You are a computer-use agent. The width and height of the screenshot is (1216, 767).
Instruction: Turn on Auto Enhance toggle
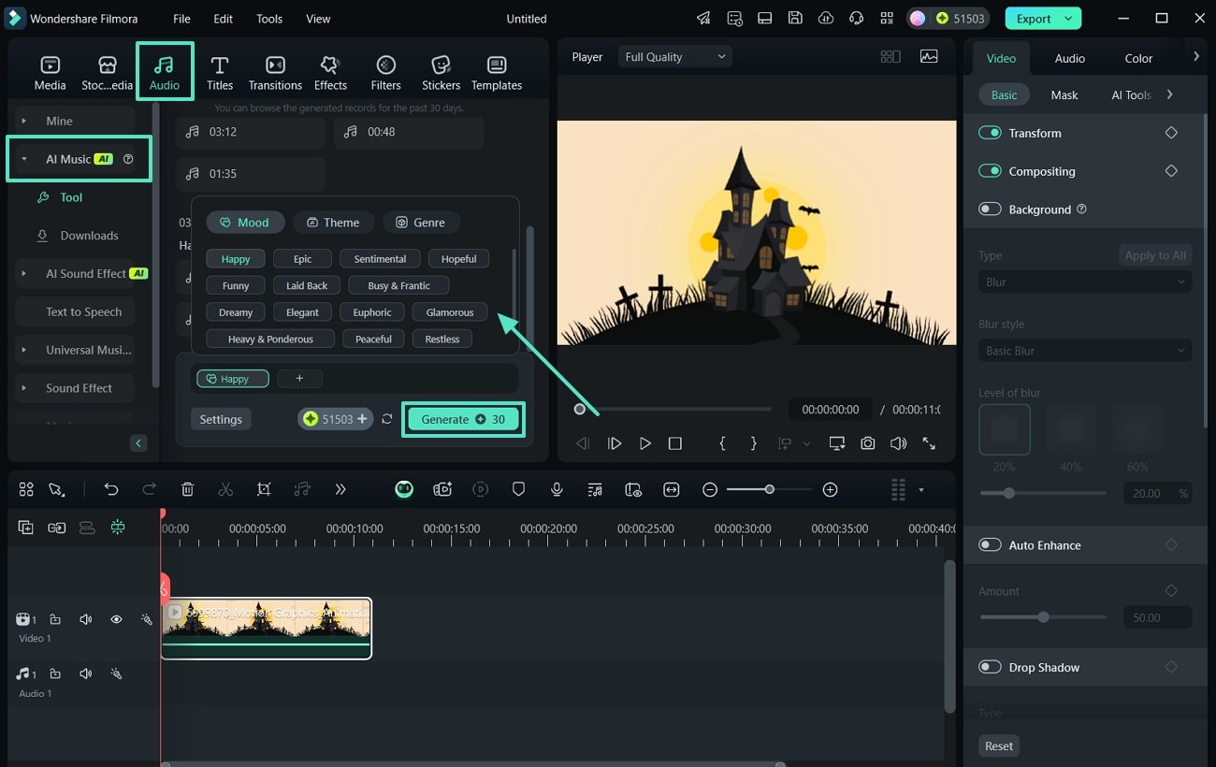990,545
